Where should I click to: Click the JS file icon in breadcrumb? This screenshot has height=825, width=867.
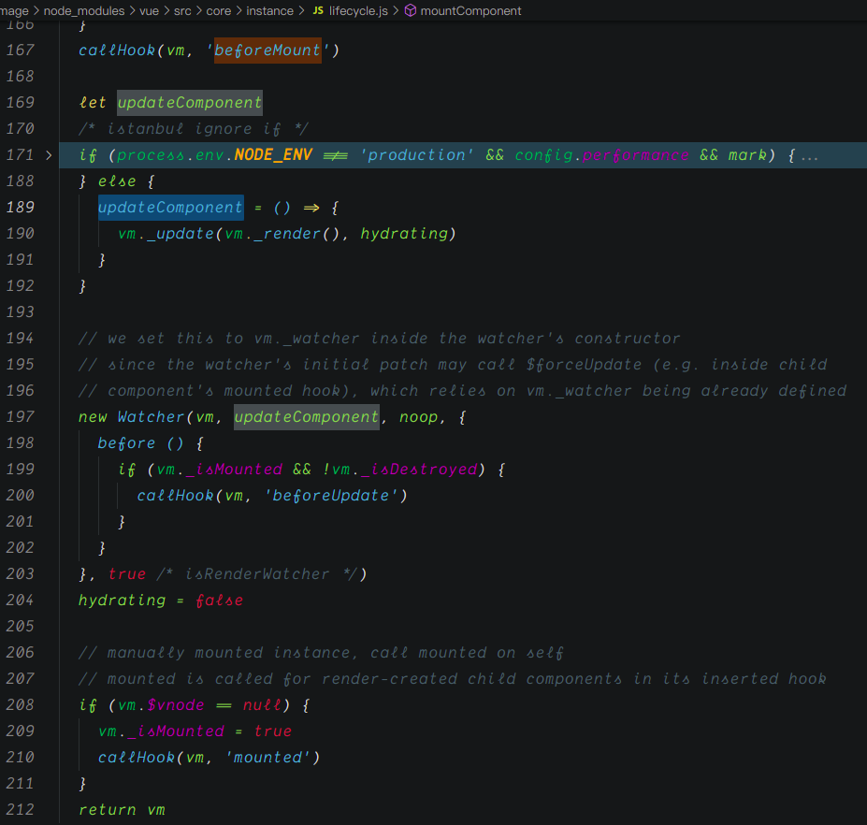pos(317,11)
